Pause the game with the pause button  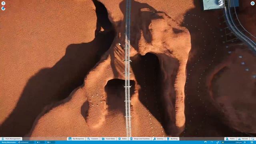(252, 142)
